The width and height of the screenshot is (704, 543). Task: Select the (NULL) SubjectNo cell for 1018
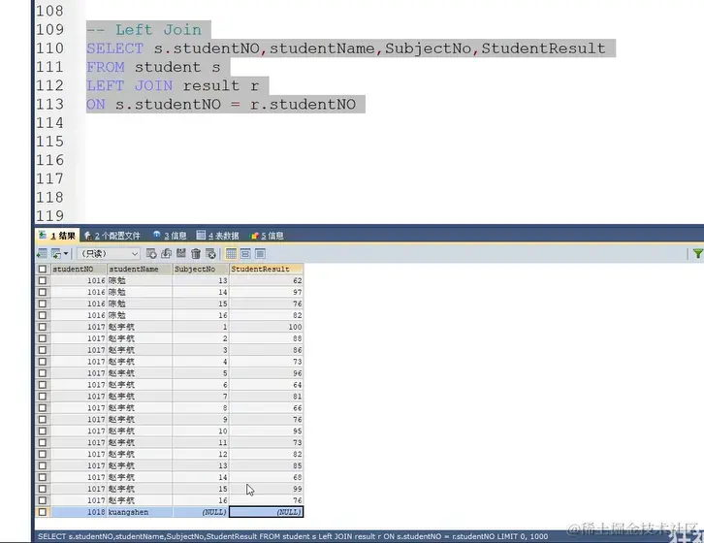coord(201,512)
